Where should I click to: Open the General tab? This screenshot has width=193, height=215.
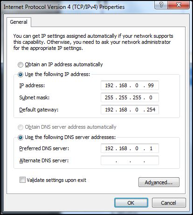point(19,22)
